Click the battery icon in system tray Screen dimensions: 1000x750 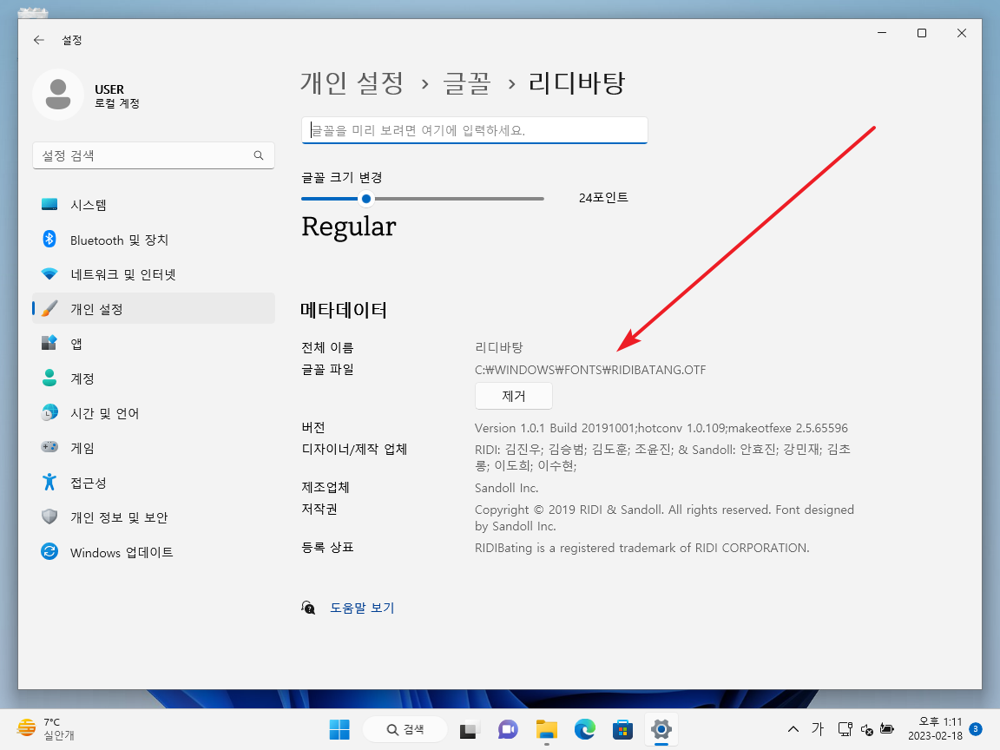click(x=886, y=728)
